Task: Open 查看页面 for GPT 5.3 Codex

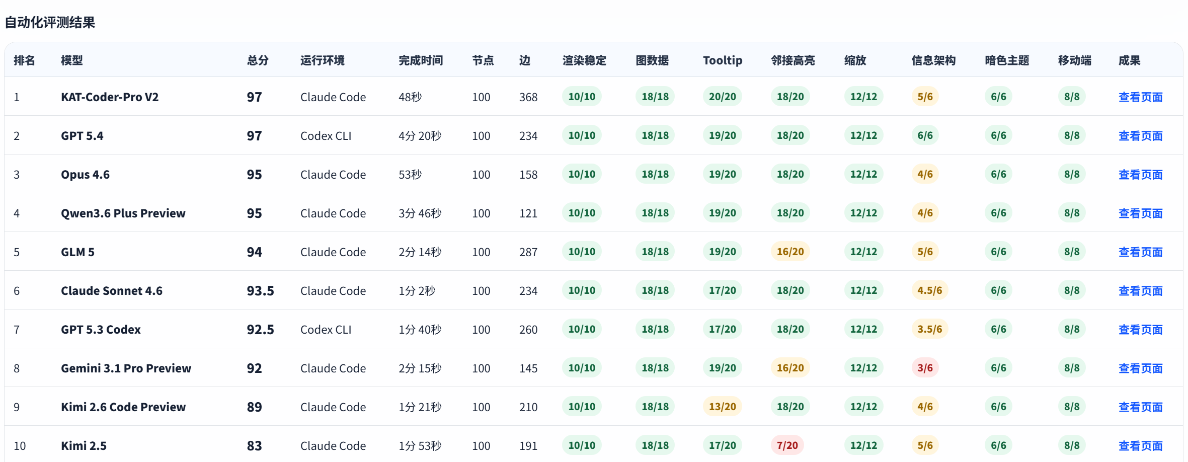Action: coord(1140,330)
